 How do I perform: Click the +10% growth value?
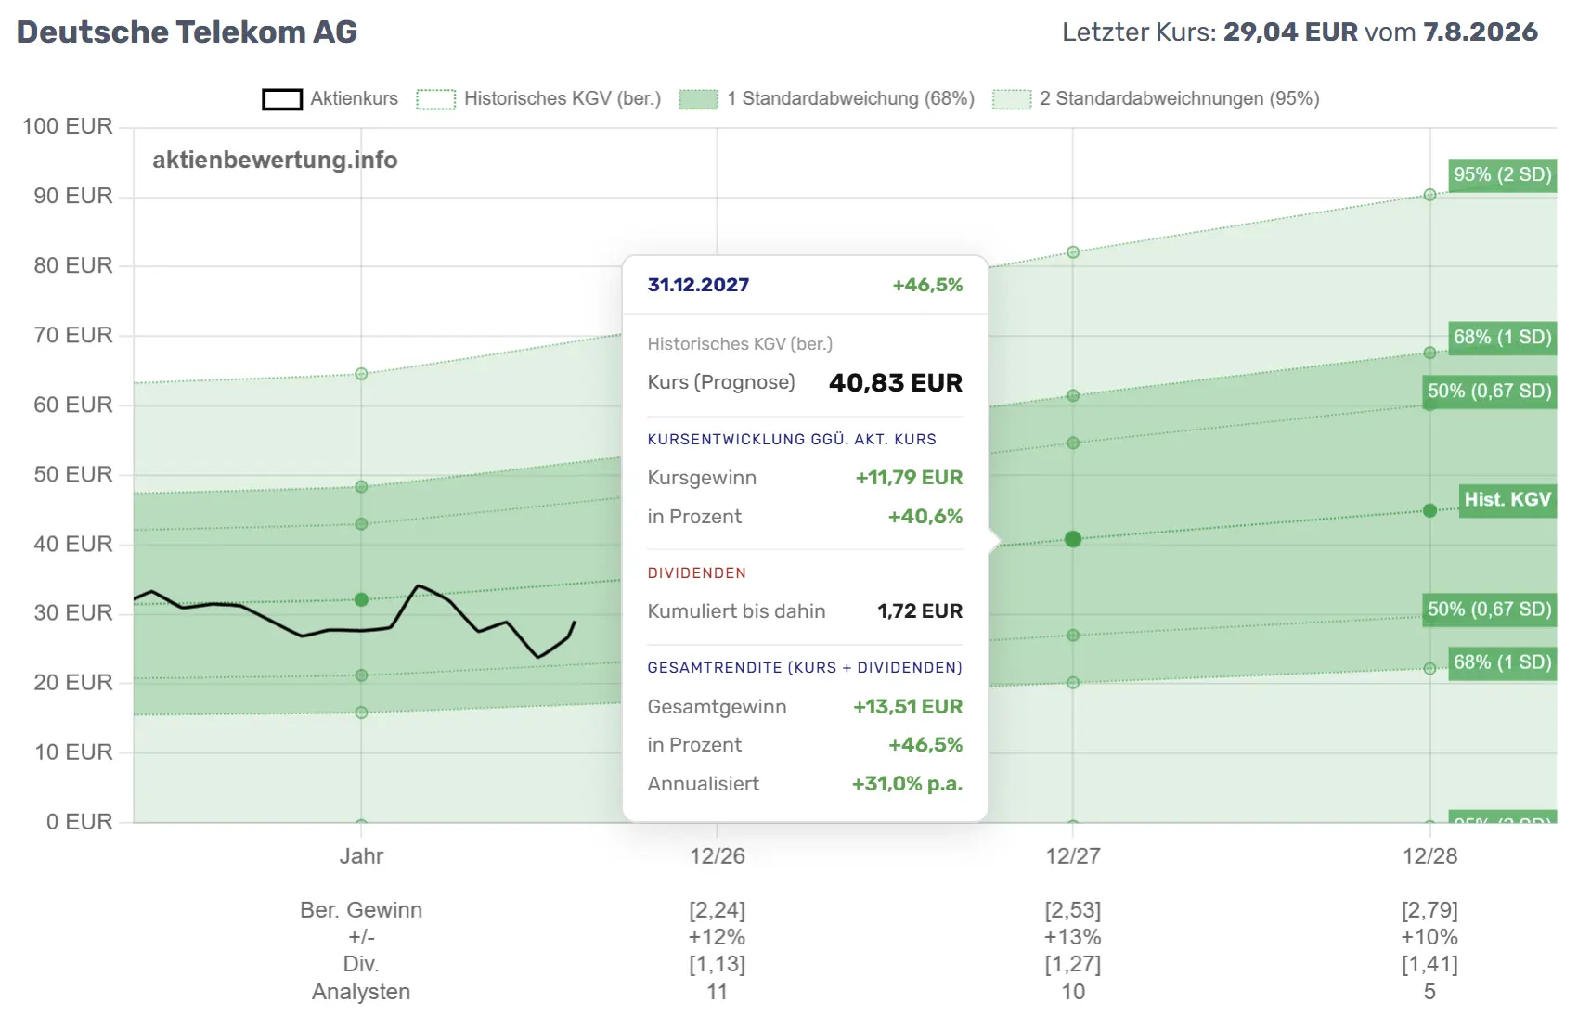pos(1429,937)
